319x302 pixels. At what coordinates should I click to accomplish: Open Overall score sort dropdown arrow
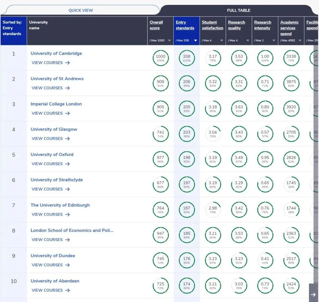tap(169, 40)
